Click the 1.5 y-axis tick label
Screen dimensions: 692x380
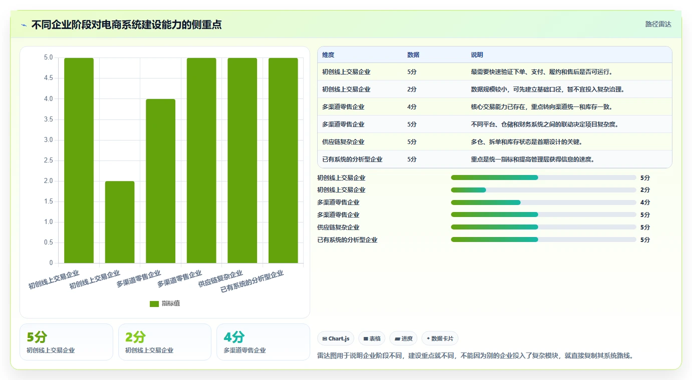pyautogui.click(x=48, y=201)
